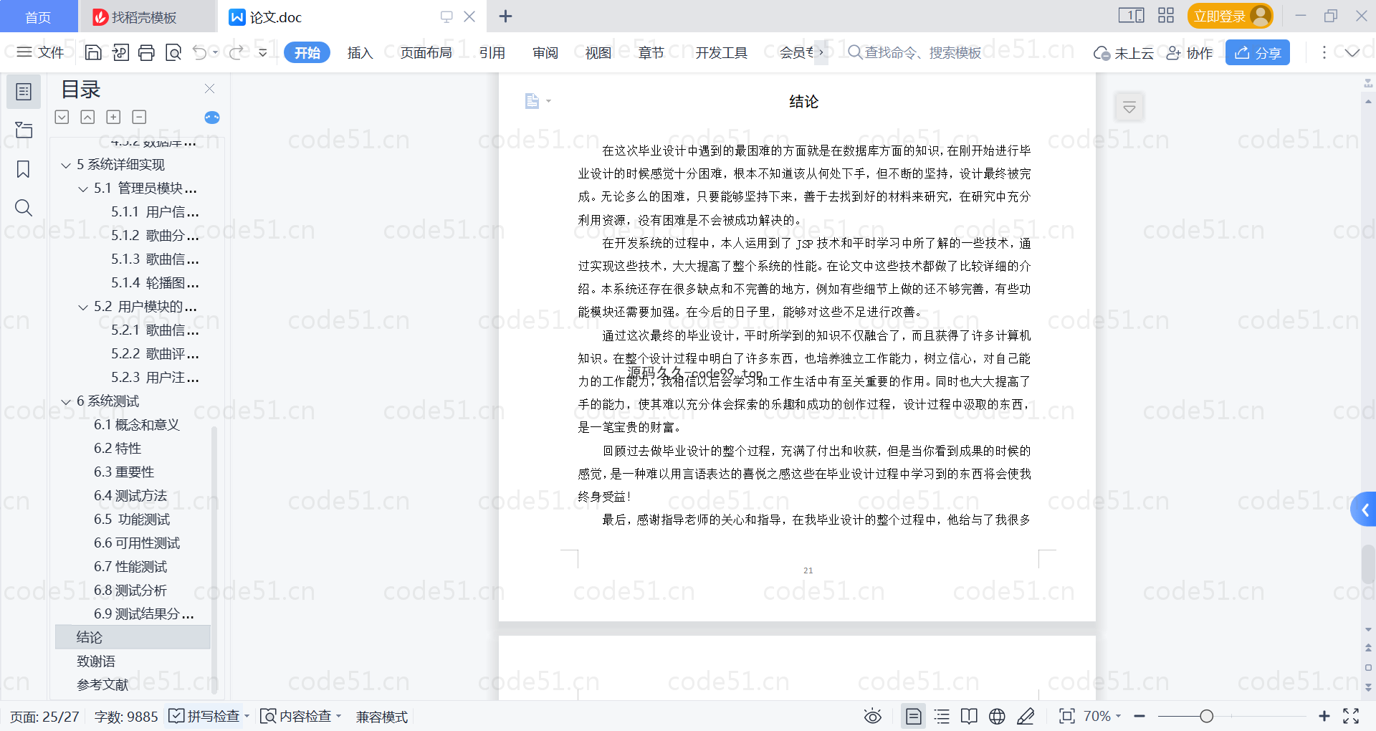Collapse the 5 系统详细实现 outline node
This screenshot has height=731, width=1376.
(66, 166)
